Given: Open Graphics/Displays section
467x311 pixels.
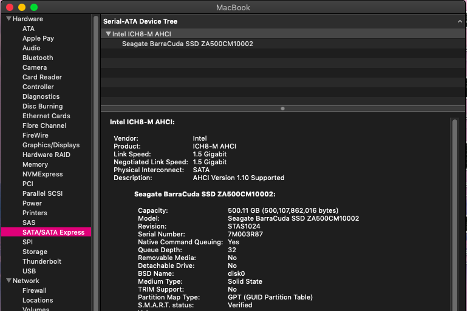Looking at the screenshot, I should point(51,145).
